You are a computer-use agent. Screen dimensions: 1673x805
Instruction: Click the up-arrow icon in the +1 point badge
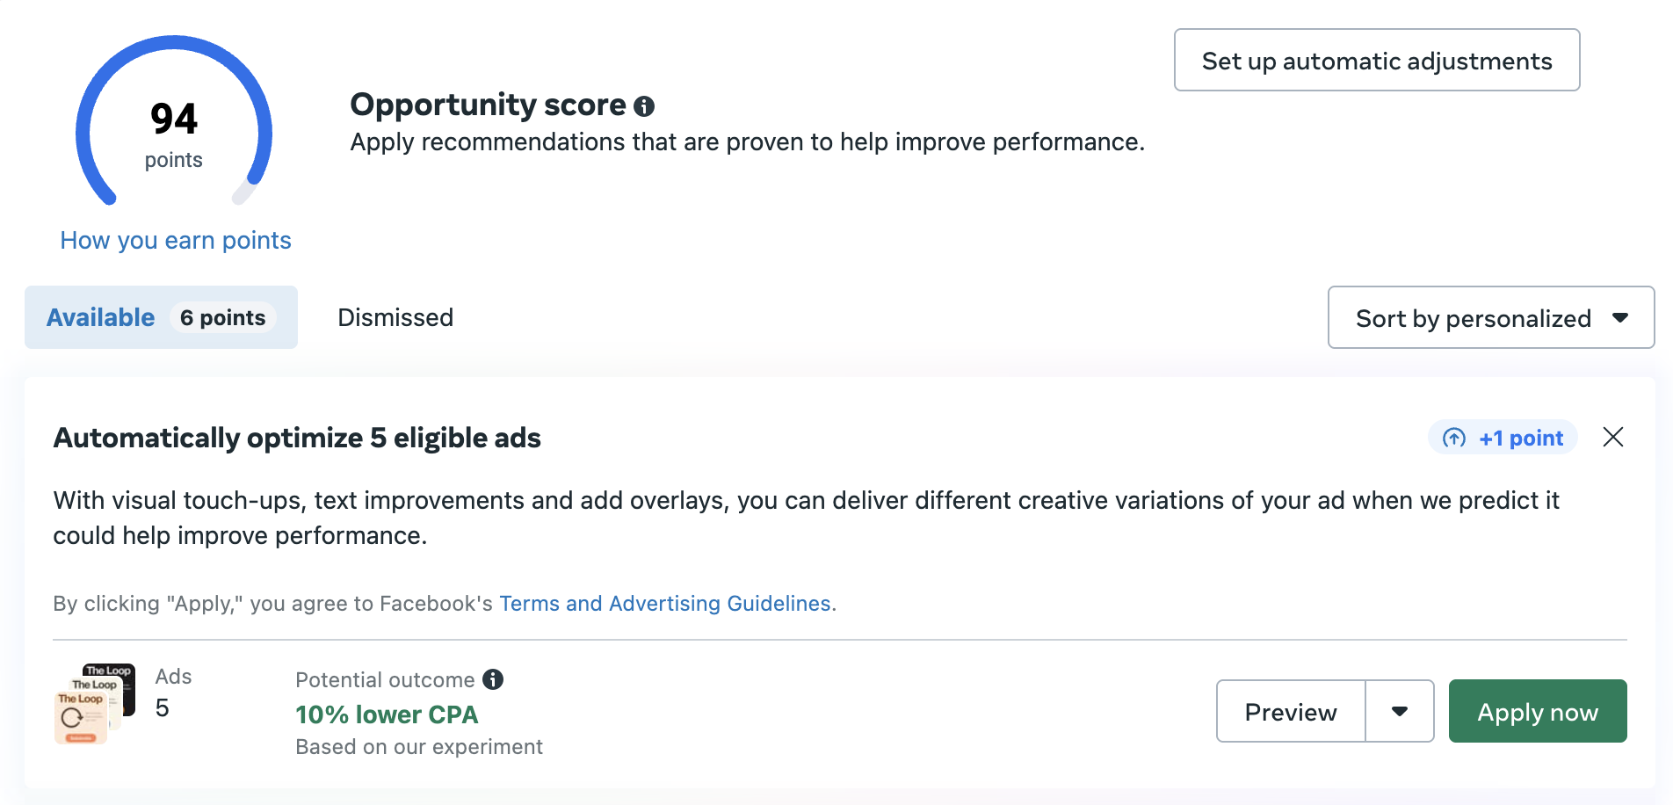tap(1454, 438)
